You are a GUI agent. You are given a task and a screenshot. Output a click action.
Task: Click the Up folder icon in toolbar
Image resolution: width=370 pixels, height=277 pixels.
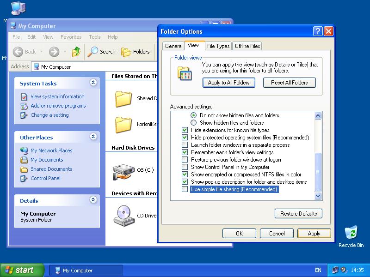click(x=76, y=51)
